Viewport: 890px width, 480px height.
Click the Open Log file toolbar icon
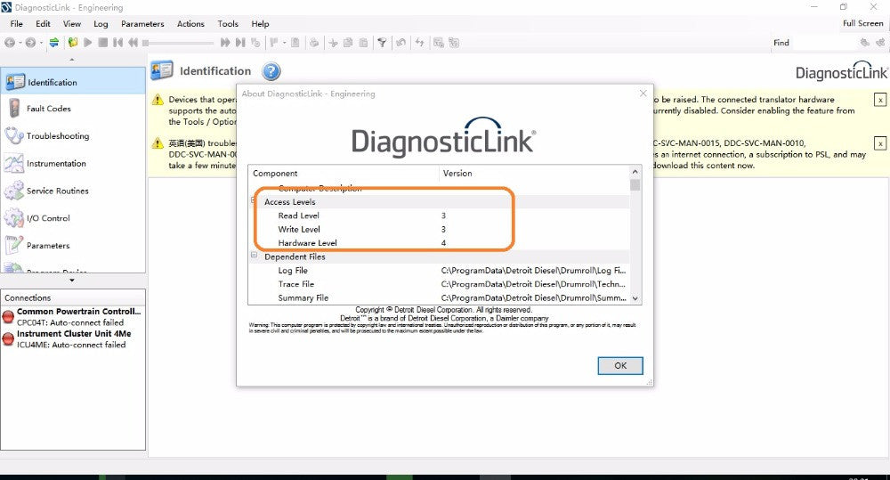pyautogui.click(x=73, y=43)
